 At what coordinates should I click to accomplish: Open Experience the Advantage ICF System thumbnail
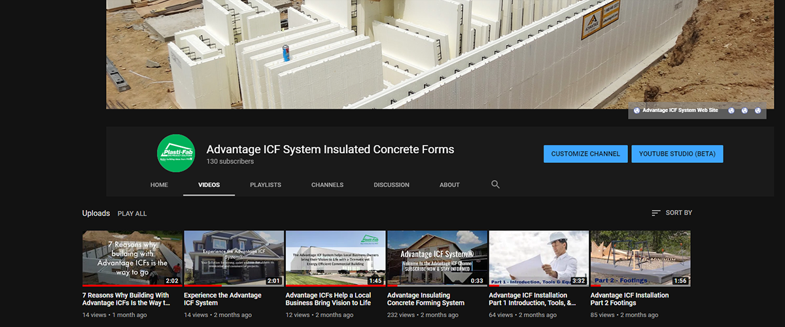(234, 258)
